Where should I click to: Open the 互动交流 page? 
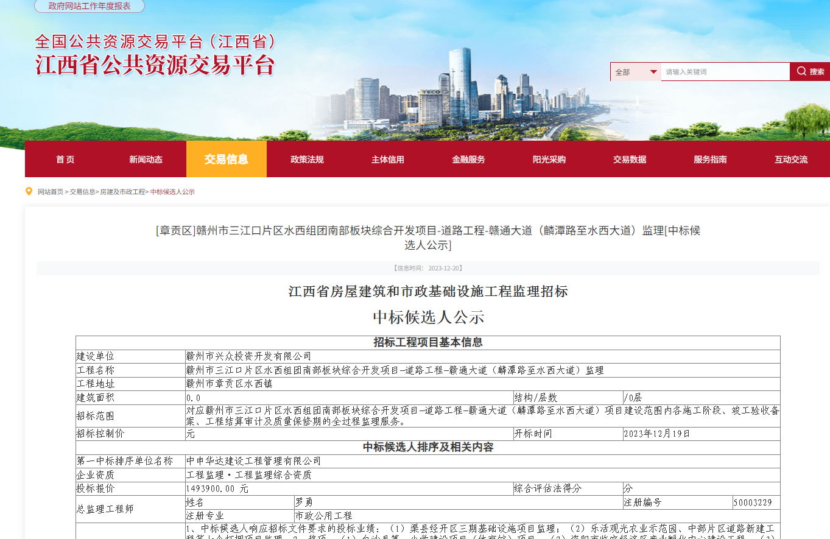click(x=790, y=159)
